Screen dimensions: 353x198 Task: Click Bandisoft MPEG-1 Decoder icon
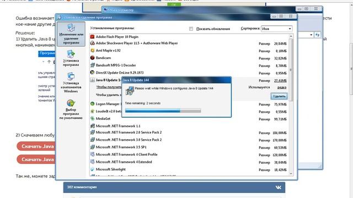pos(92,65)
